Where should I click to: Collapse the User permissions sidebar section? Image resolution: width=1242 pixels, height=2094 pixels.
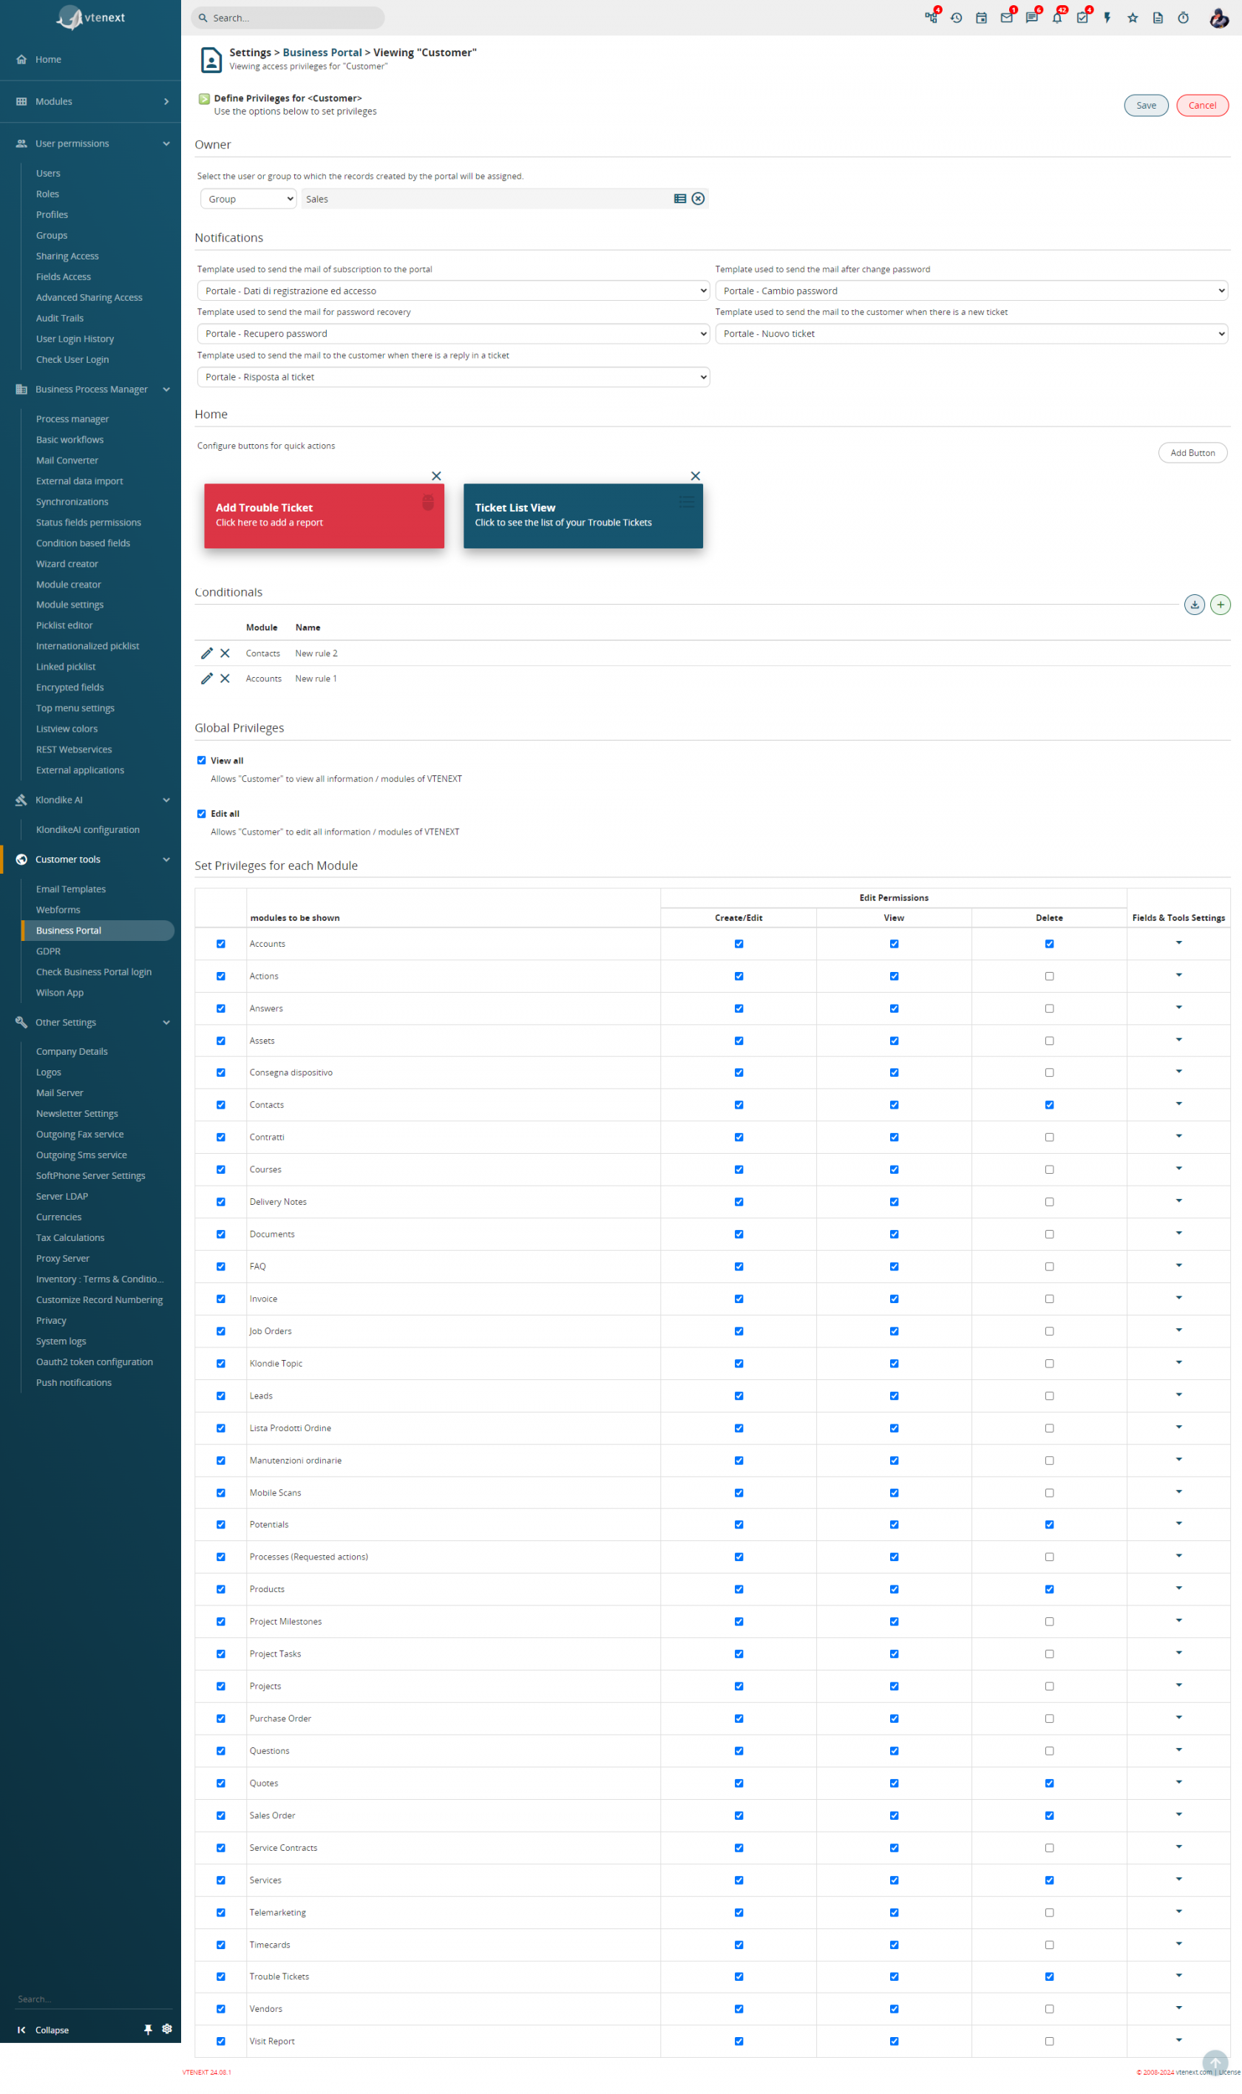[x=90, y=144]
